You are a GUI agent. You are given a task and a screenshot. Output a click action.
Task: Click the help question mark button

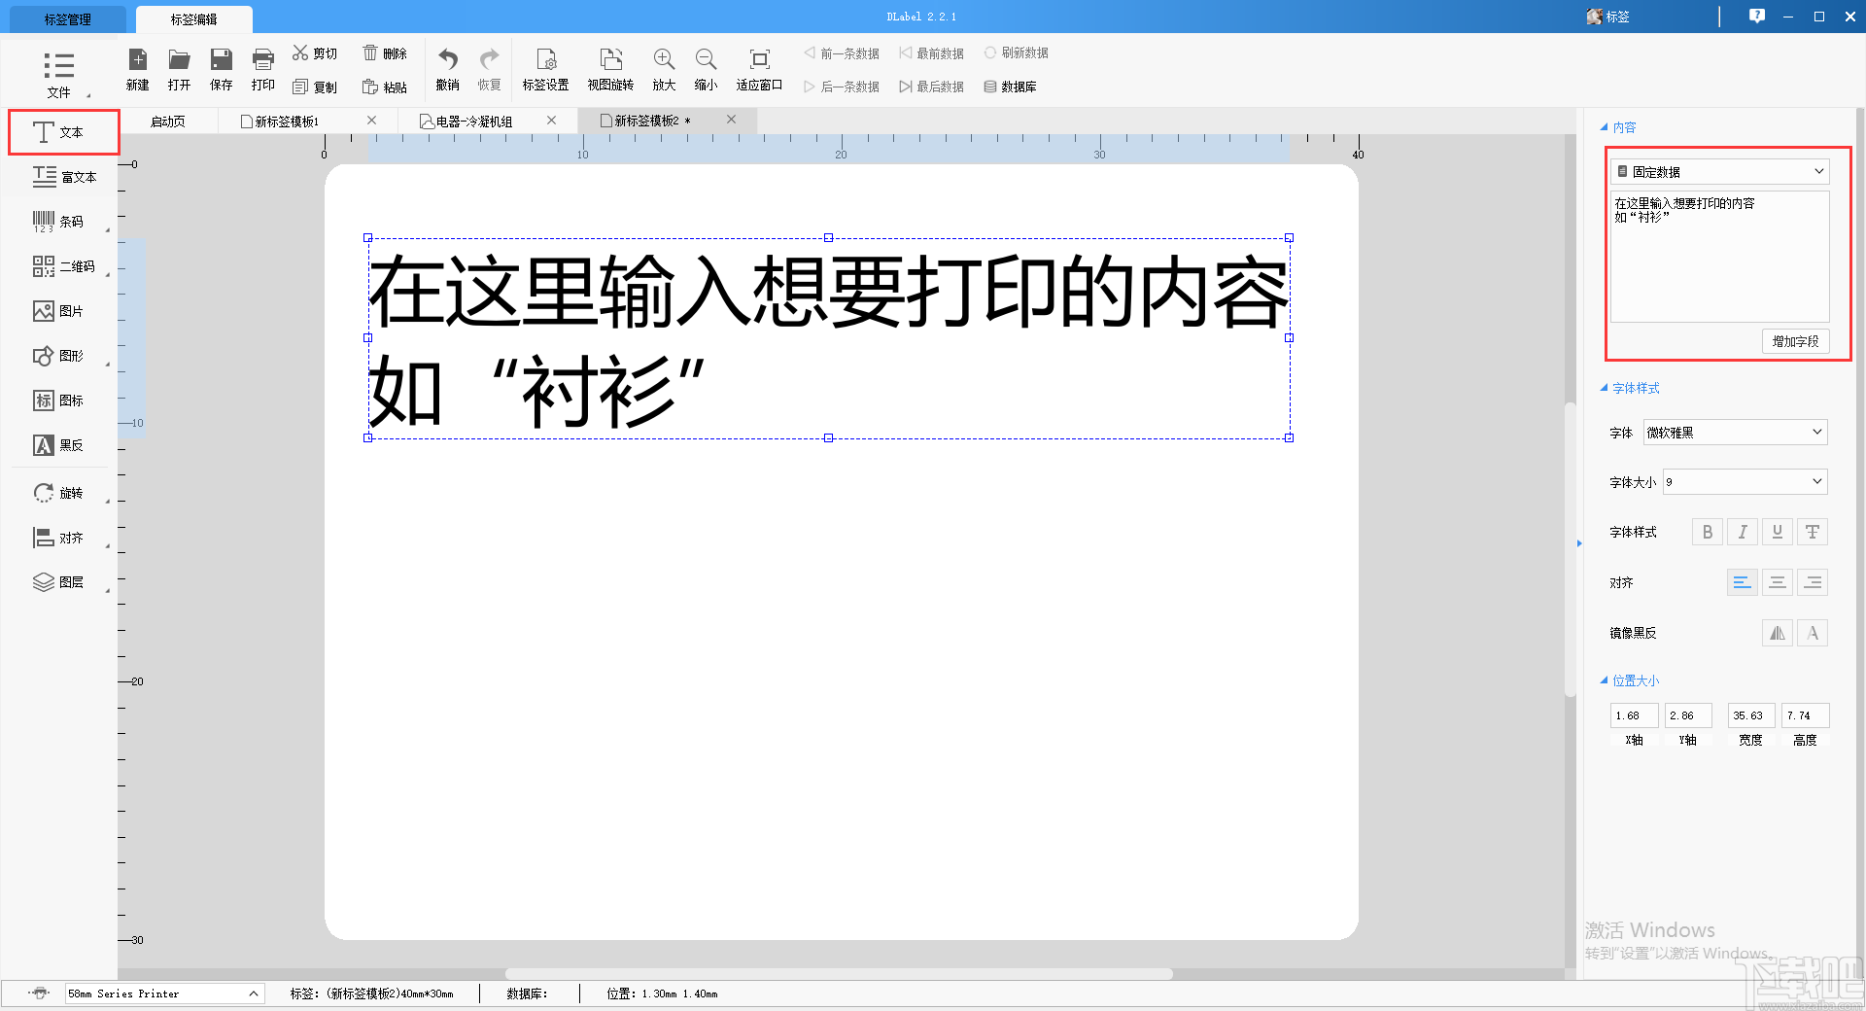tap(1756, 16)
